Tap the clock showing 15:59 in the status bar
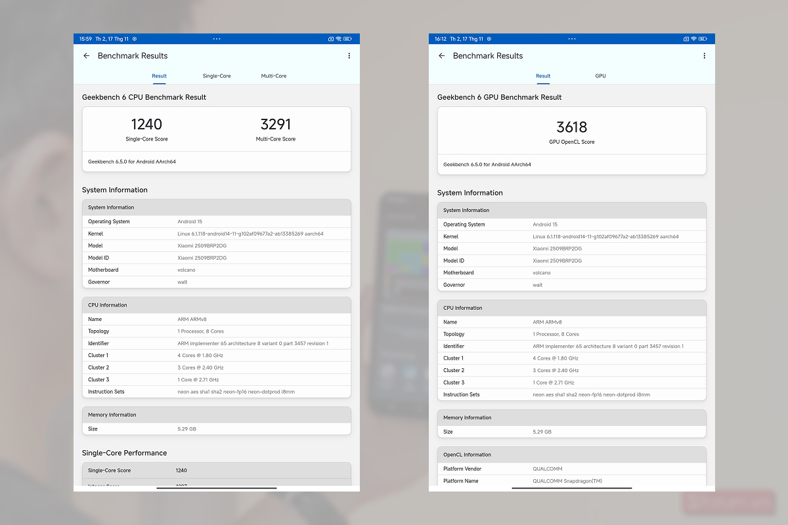Viewport: 788px width, 525px height. pos(85,39)
